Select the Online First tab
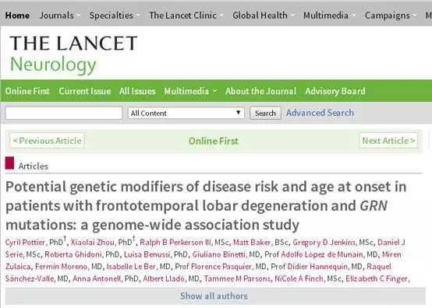Viewport: 432px width, 308px height. 27,91
